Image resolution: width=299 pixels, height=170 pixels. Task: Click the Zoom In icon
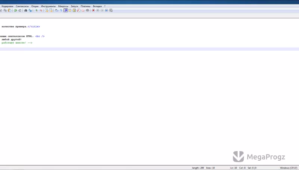pyautogui.click(x=36, y=10)
